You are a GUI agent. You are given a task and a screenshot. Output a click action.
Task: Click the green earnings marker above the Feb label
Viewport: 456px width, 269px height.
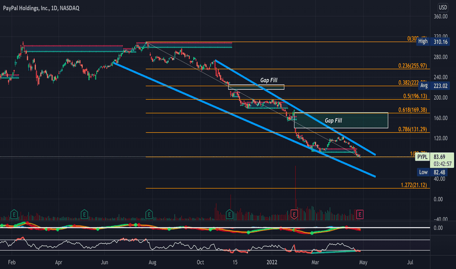[14, 215]
